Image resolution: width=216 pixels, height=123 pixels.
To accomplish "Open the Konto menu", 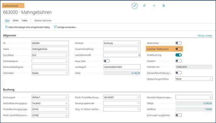I will point(16,21).
